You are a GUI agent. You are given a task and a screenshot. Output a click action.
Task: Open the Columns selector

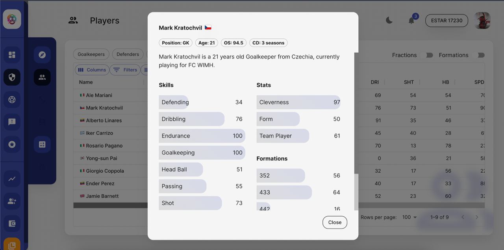92,70
